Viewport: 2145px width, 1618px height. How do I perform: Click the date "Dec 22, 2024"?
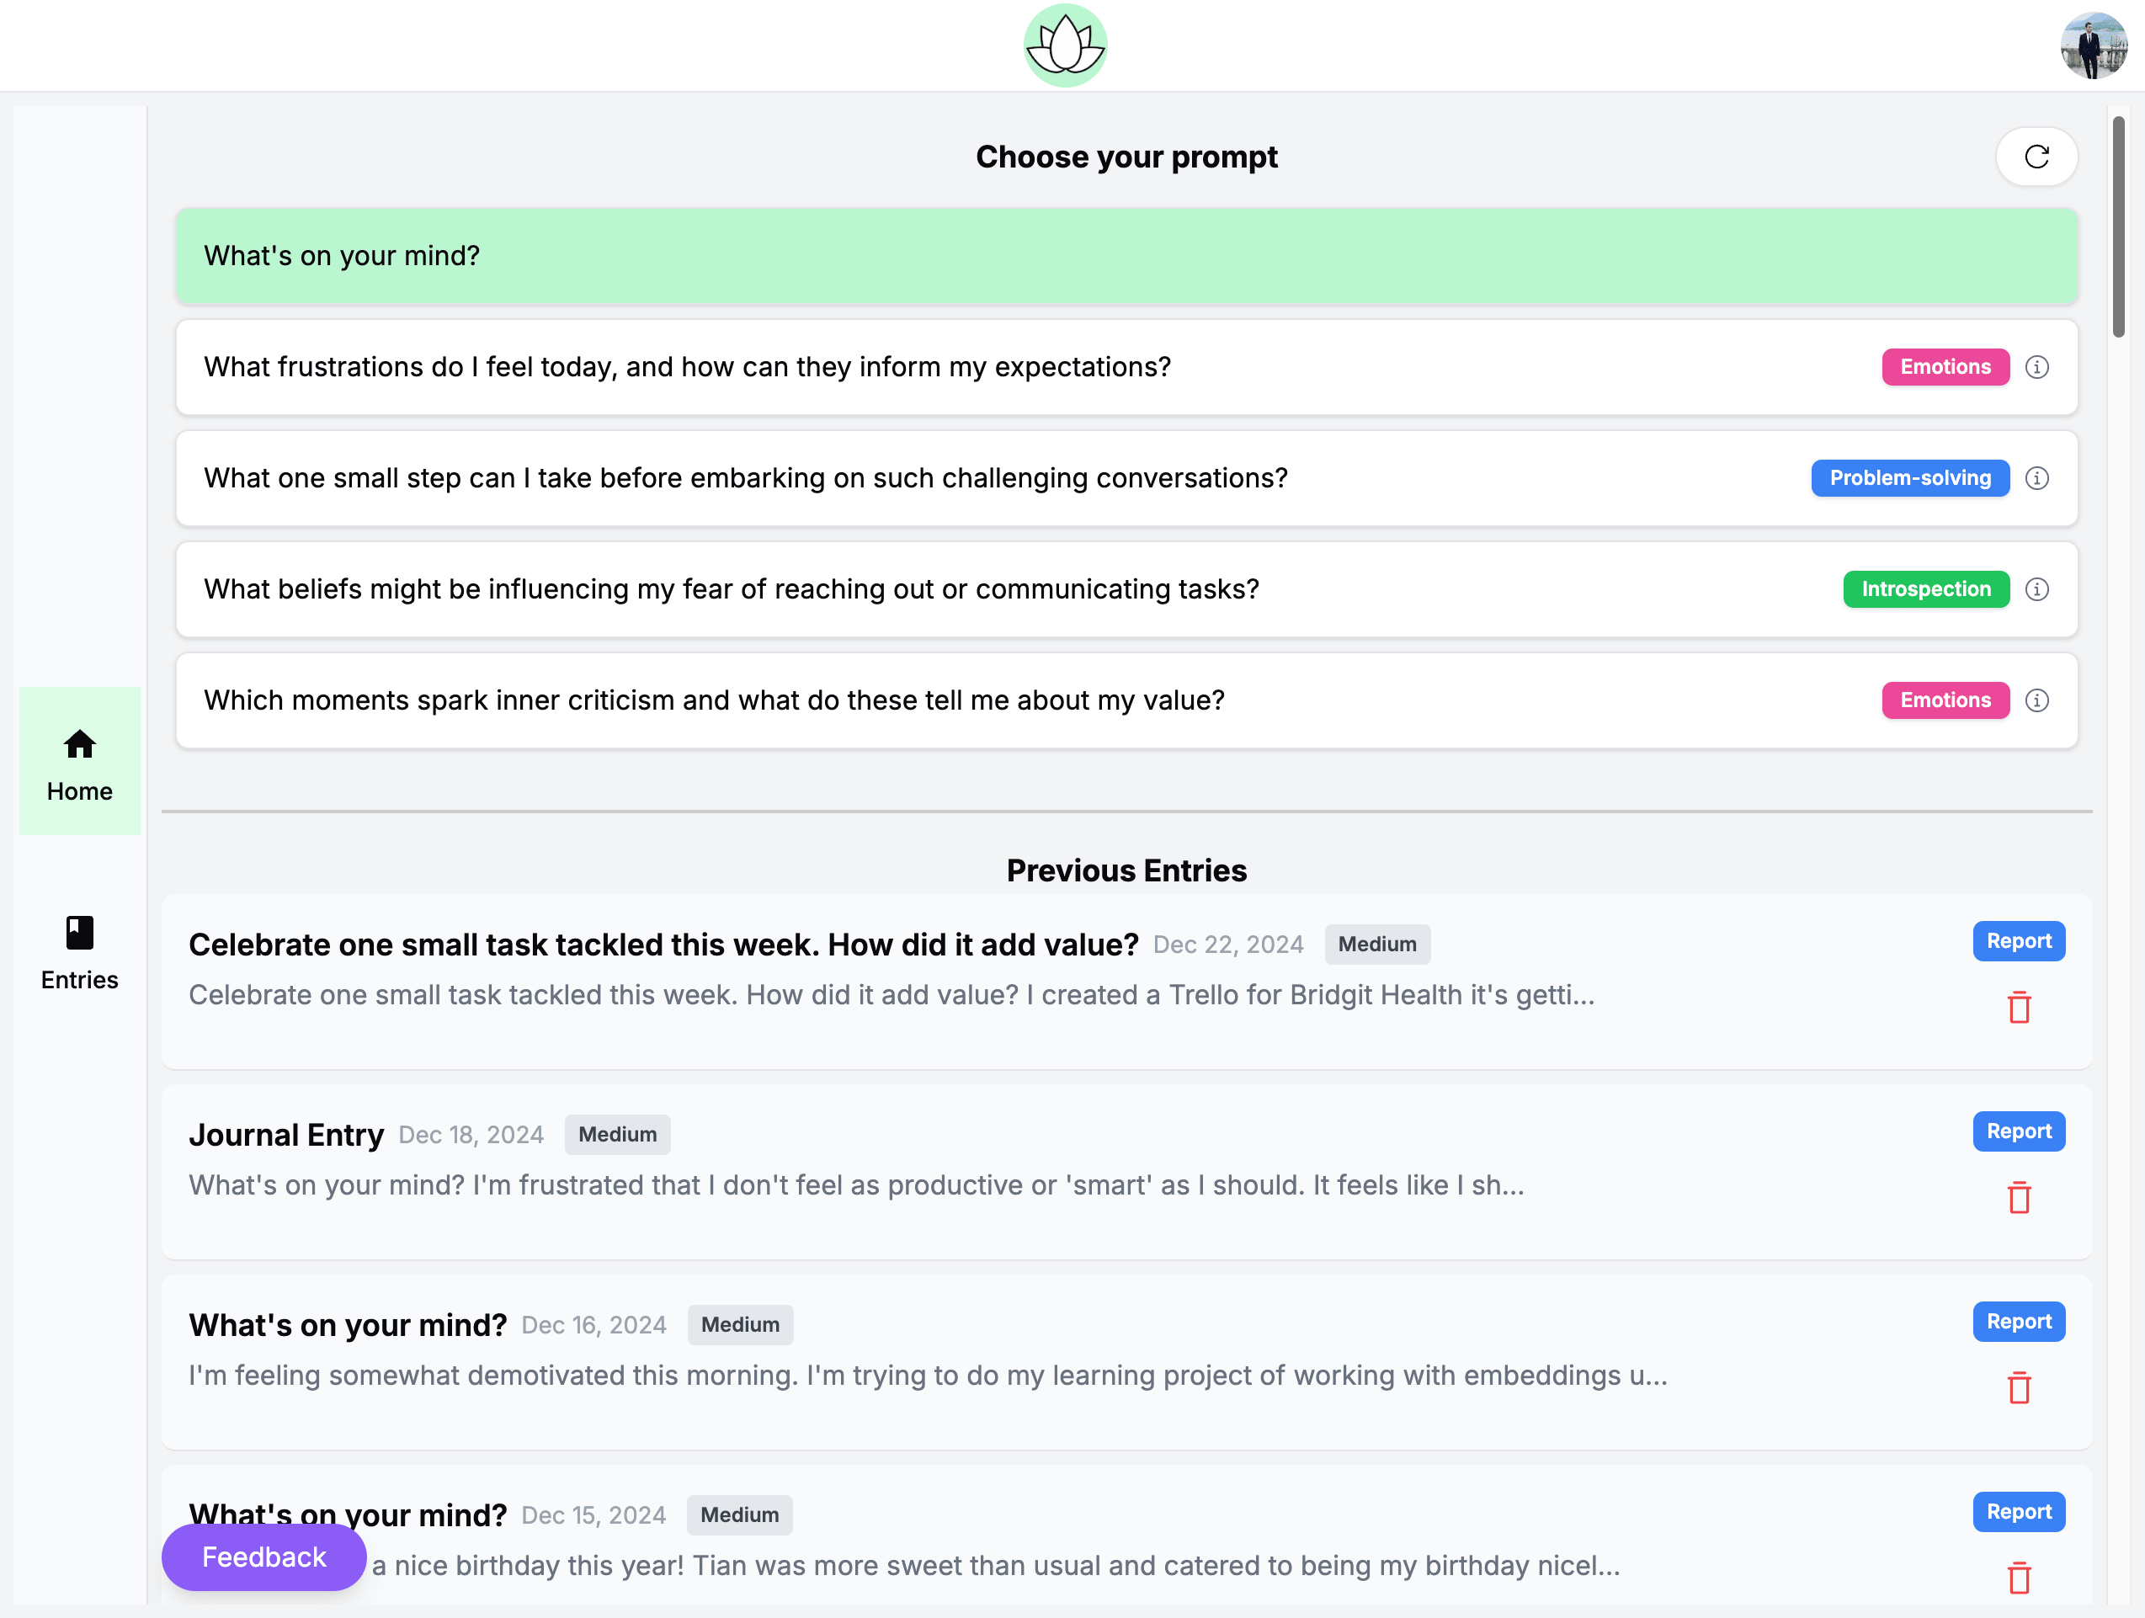pos(1227,945)
